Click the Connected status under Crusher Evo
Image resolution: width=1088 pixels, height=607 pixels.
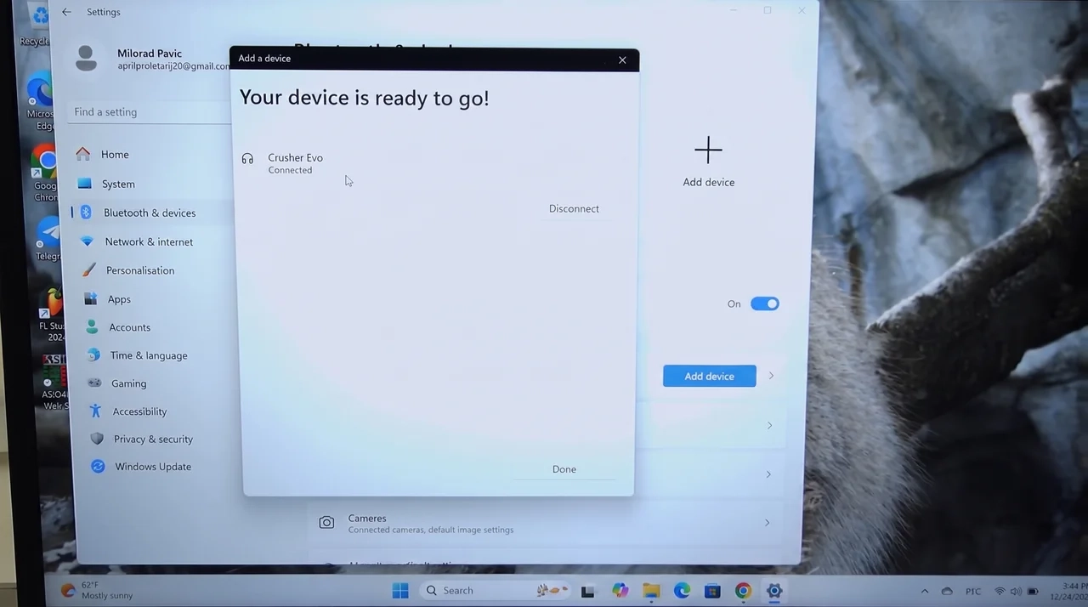pos(290,170)
